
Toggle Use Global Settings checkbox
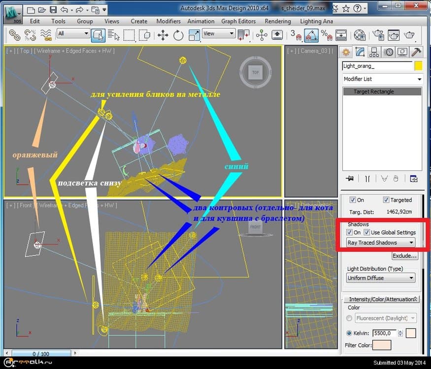(366, 232)
